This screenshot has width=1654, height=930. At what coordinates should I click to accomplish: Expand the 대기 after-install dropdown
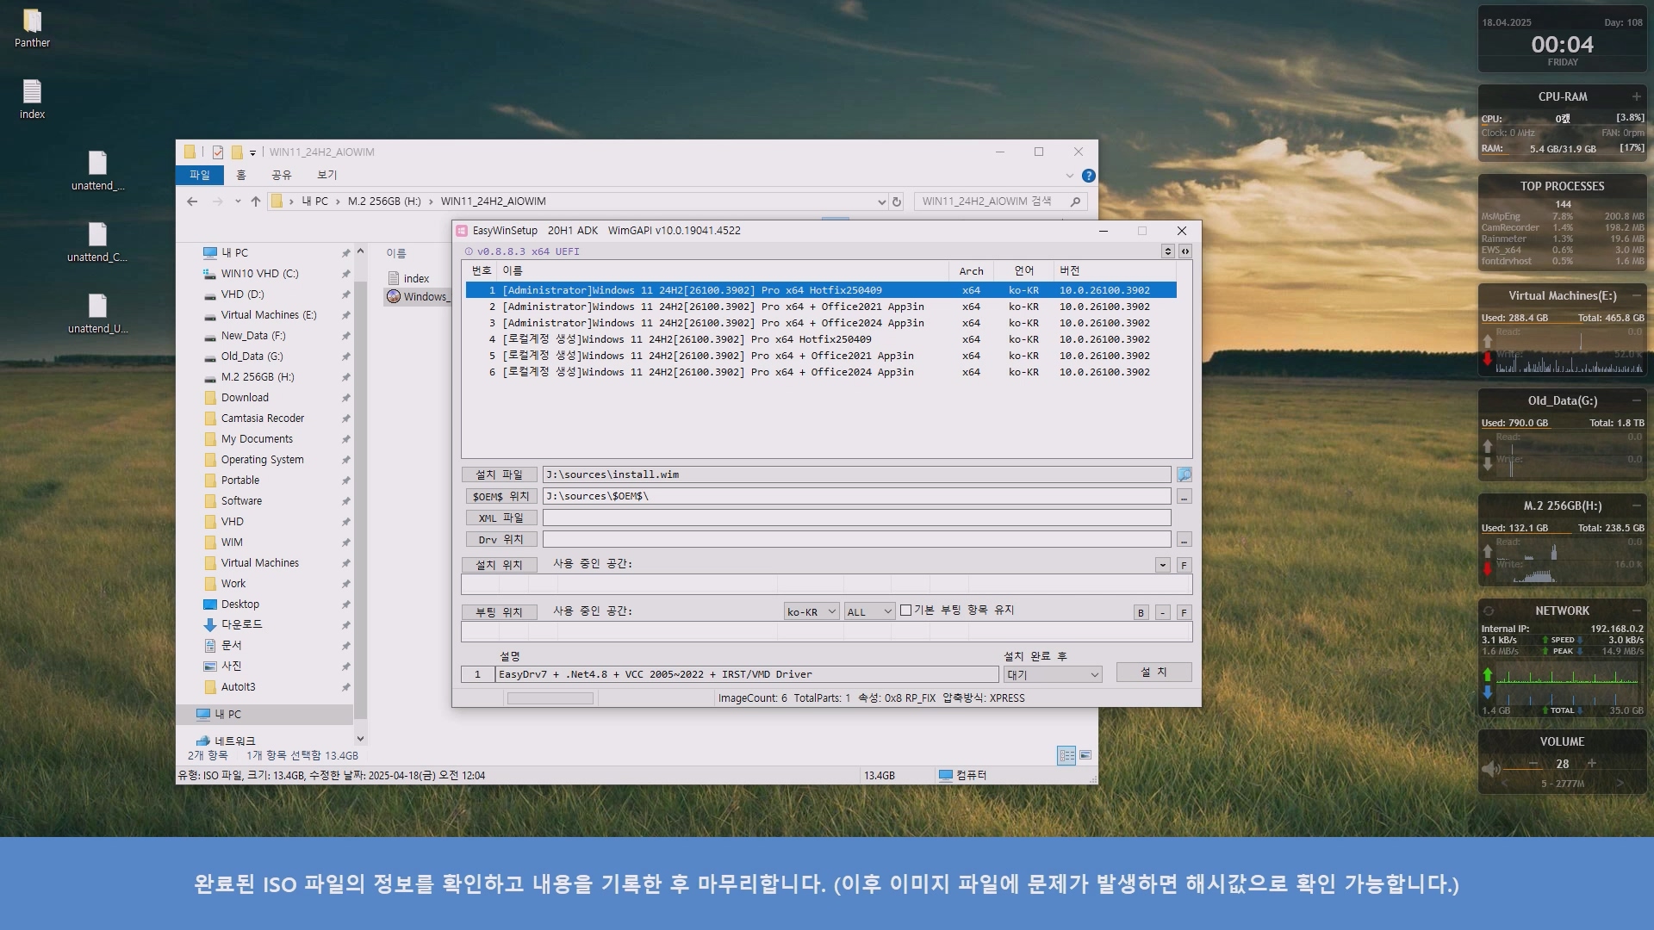1053,674
